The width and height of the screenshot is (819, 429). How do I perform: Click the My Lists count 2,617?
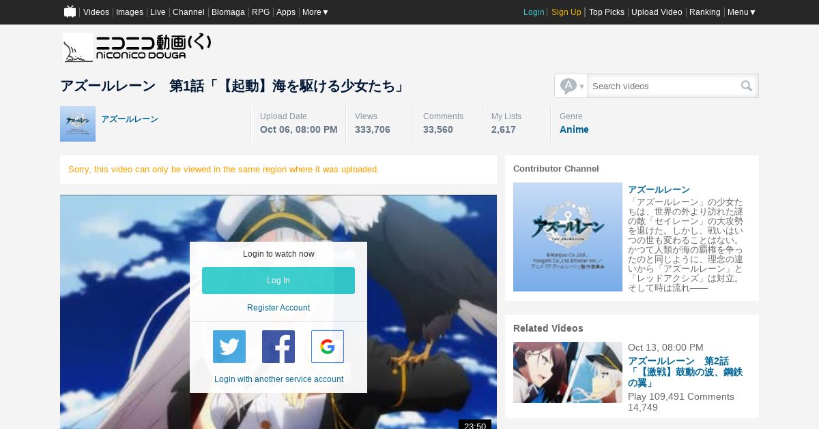(504, 129)
